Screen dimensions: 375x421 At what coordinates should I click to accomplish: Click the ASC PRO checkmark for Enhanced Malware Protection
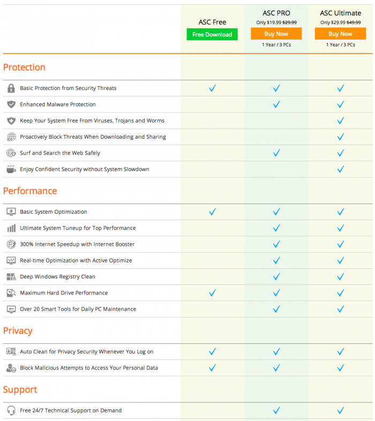[276, 104]
